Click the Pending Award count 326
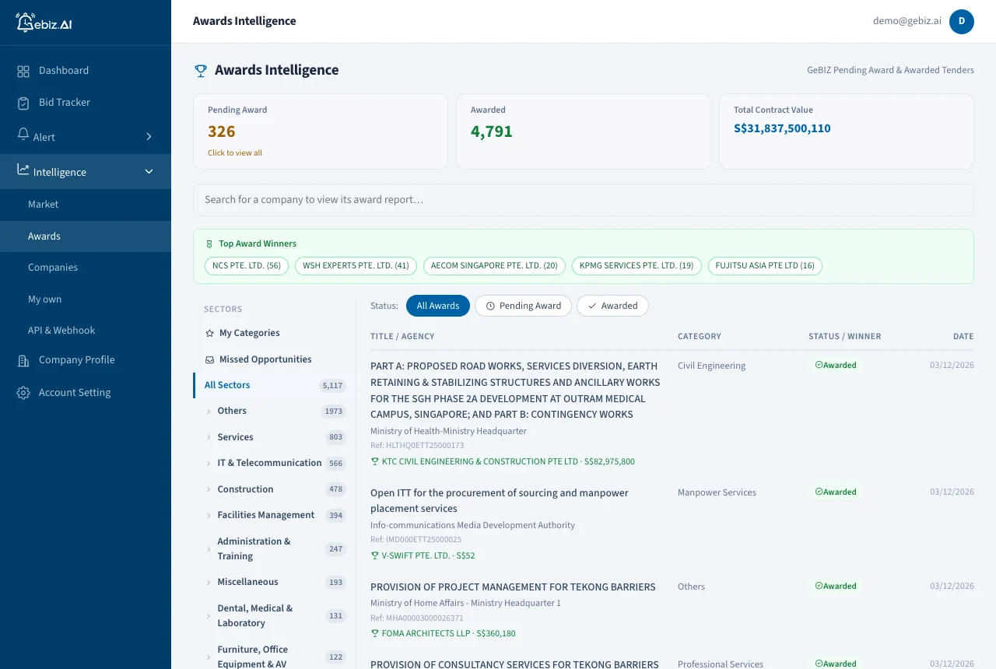The image size is (996, 669). point(222,131)
